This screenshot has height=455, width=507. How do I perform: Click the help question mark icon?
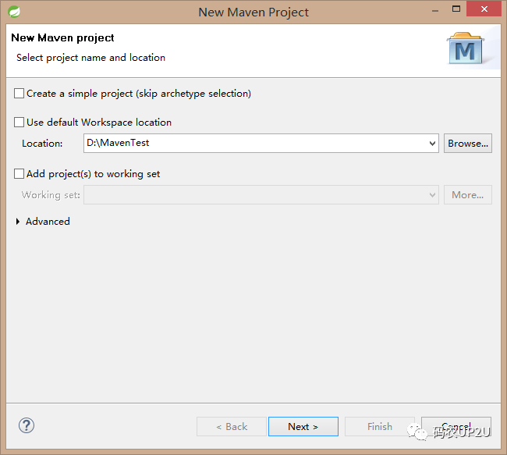tap(27, 425)
